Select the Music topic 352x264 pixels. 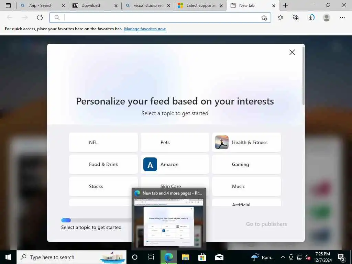(246, 186)
